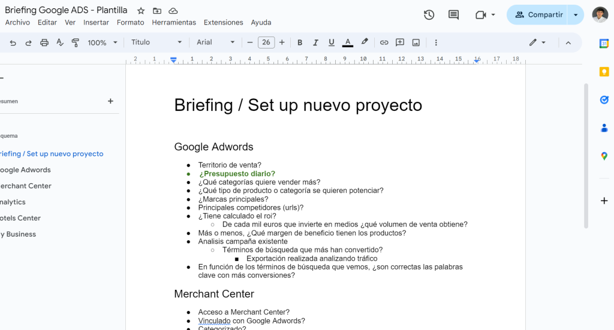Toggle bold formatting
Screen dimensions: 614x330
300,43
